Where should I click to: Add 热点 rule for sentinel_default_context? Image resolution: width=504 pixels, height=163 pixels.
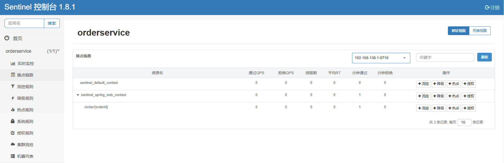(x=454, y=84)
